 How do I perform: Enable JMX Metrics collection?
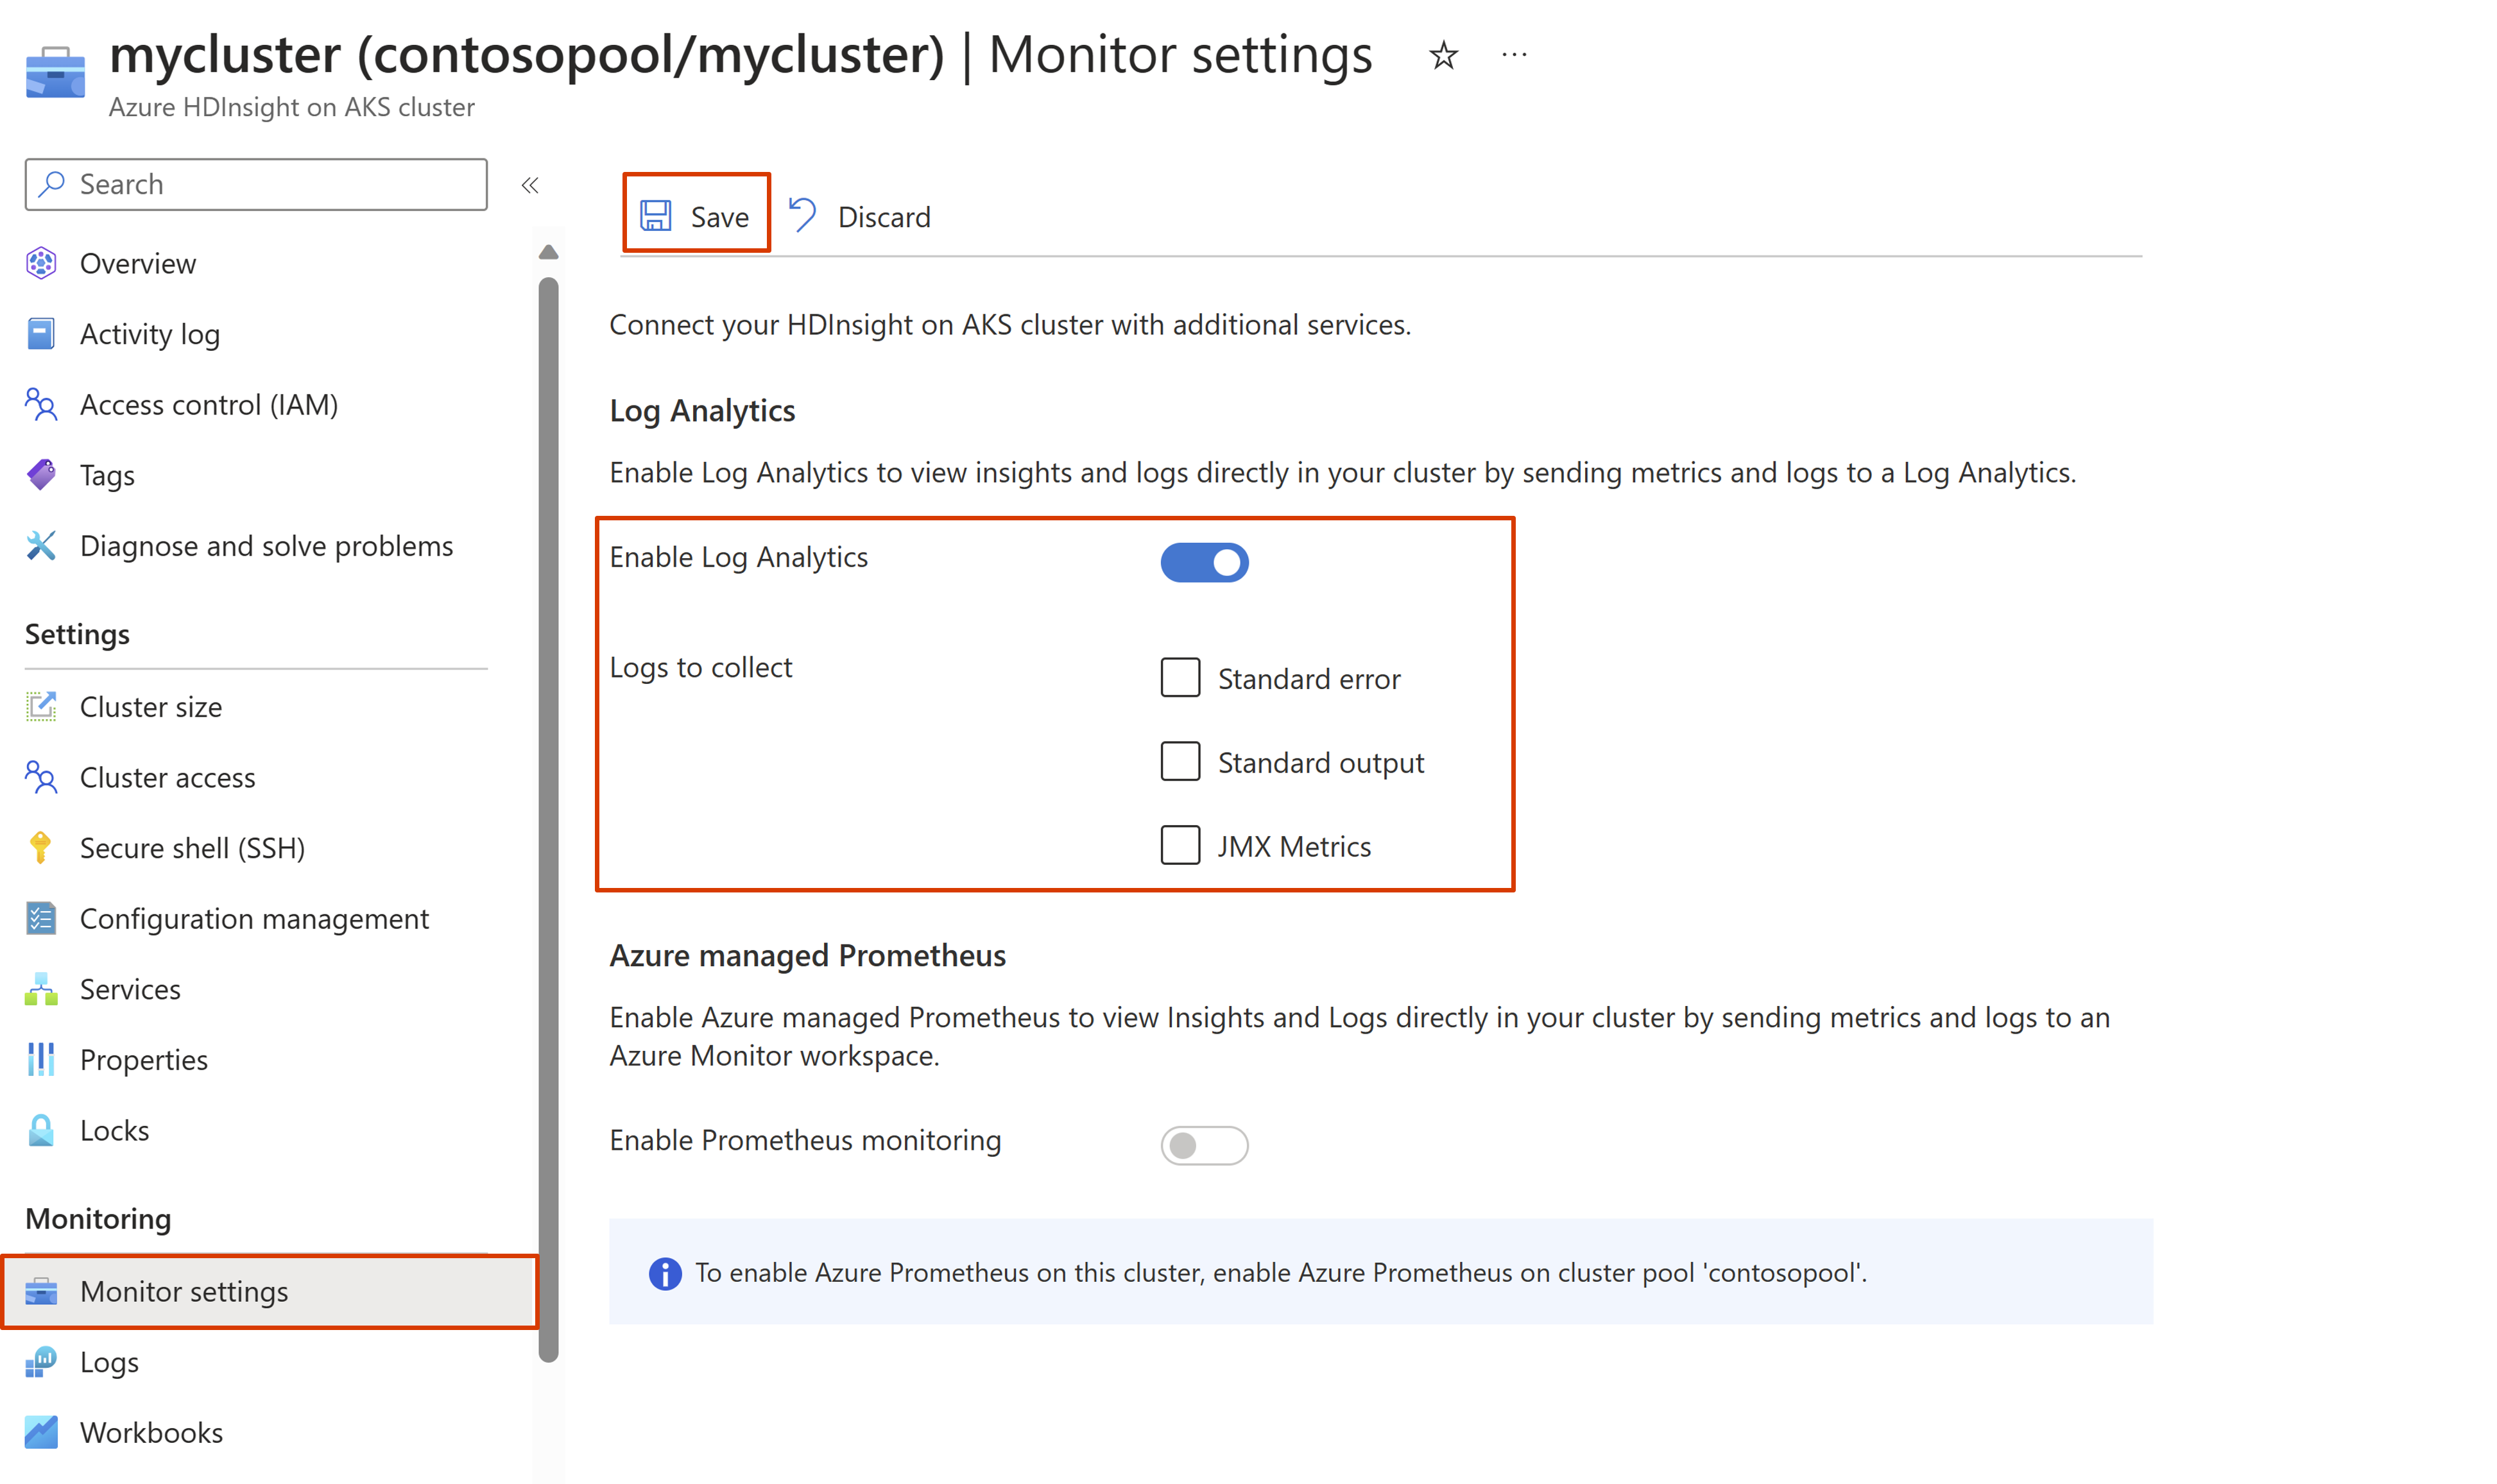1180,845
